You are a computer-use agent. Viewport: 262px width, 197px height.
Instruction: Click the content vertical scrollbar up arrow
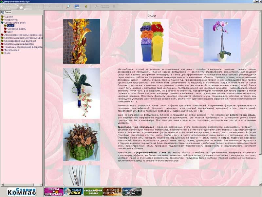coord(259,12)
